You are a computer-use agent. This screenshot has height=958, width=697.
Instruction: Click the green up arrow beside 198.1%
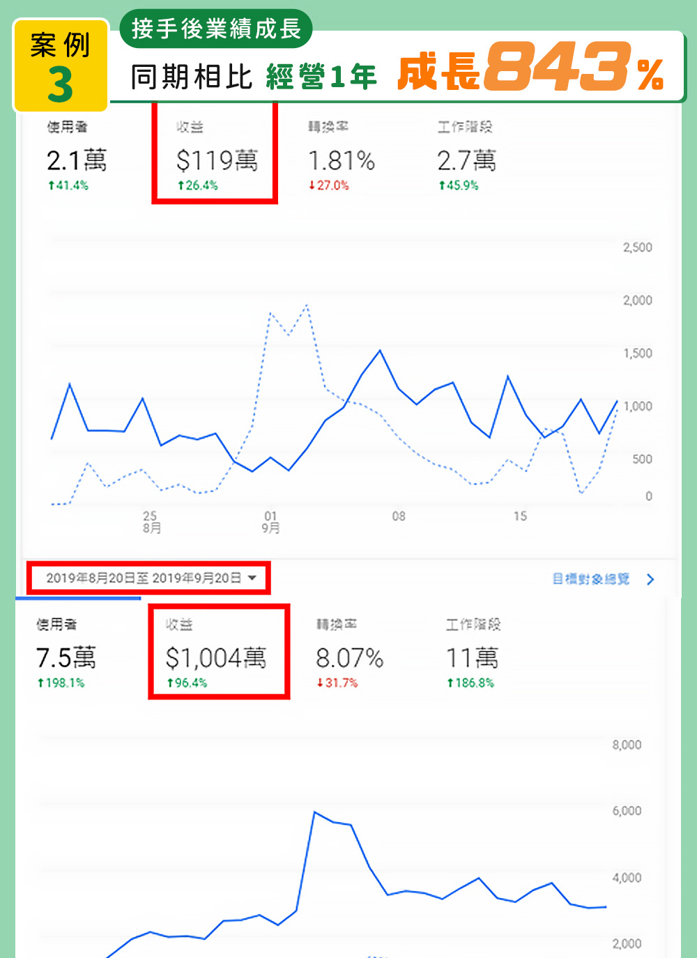40,683
